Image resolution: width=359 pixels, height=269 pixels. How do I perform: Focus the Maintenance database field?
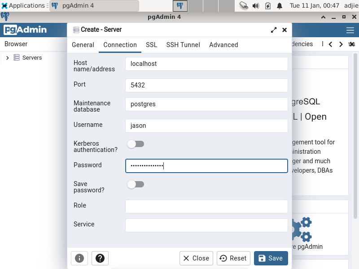(x=206, y=104)
